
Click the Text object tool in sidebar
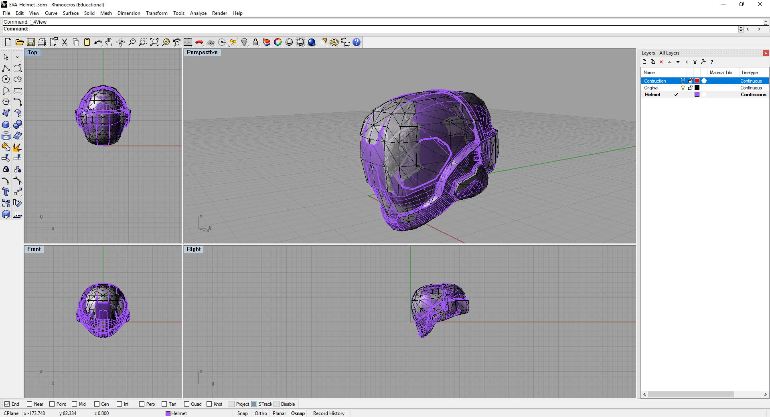(6, 192)
